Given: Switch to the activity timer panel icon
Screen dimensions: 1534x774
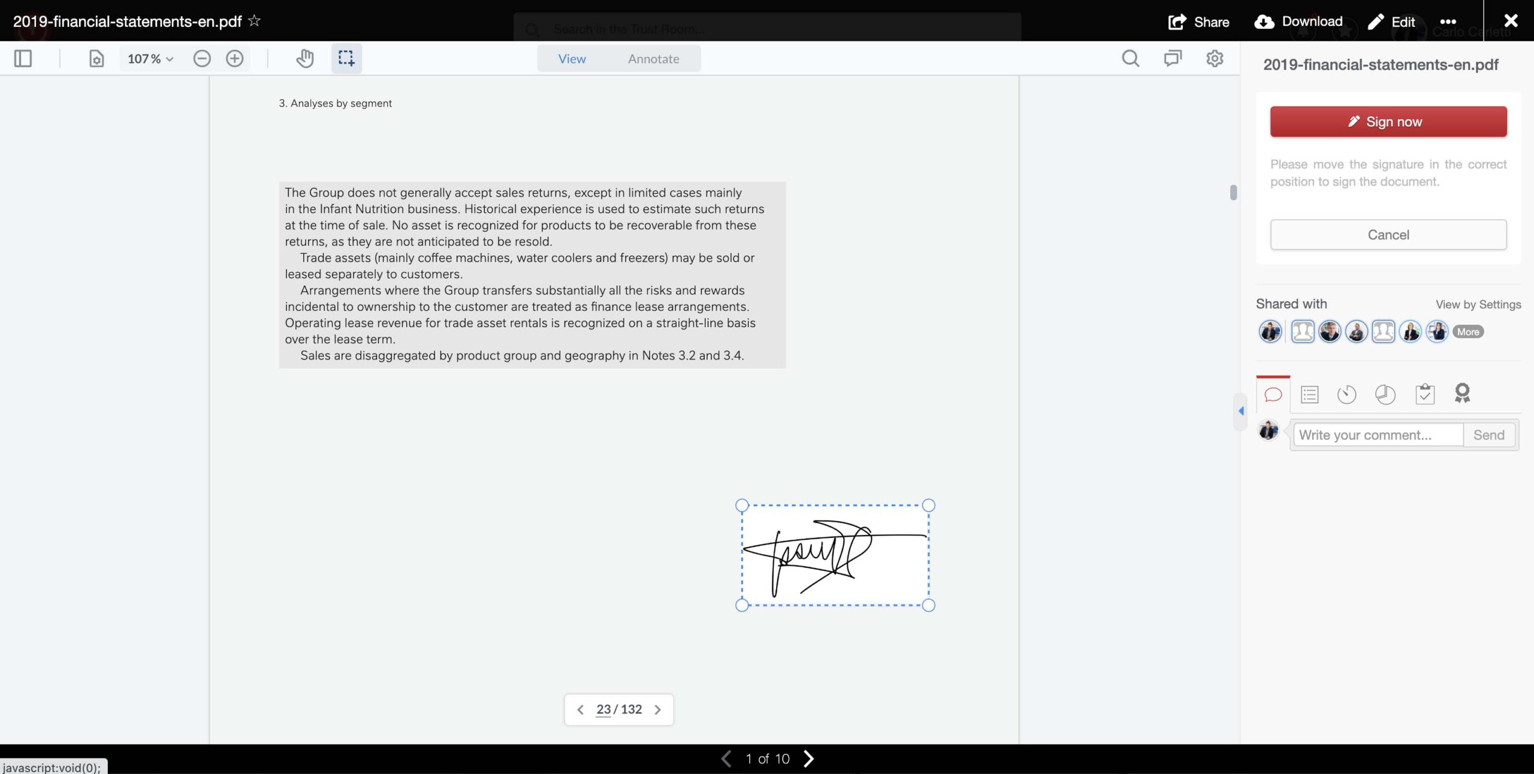Looking at the screenshot, I should [x=1346, y=394].
